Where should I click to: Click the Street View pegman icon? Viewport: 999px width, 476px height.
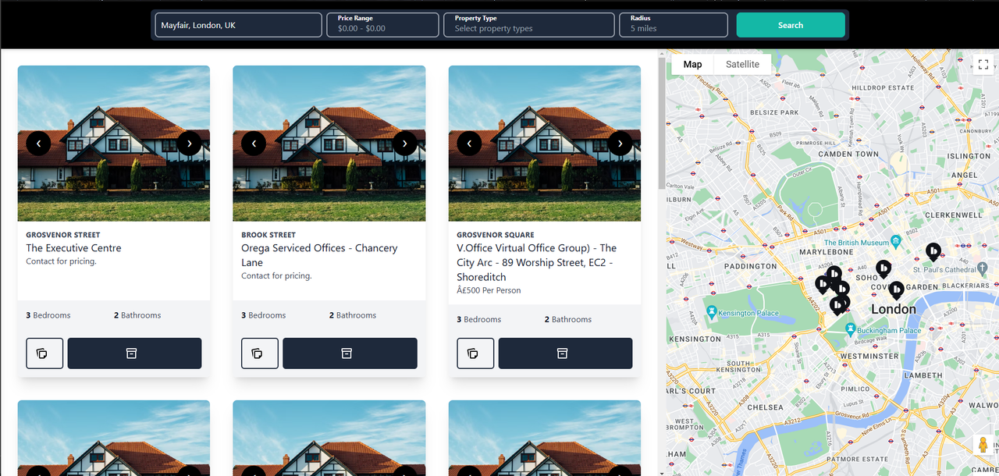983,446
